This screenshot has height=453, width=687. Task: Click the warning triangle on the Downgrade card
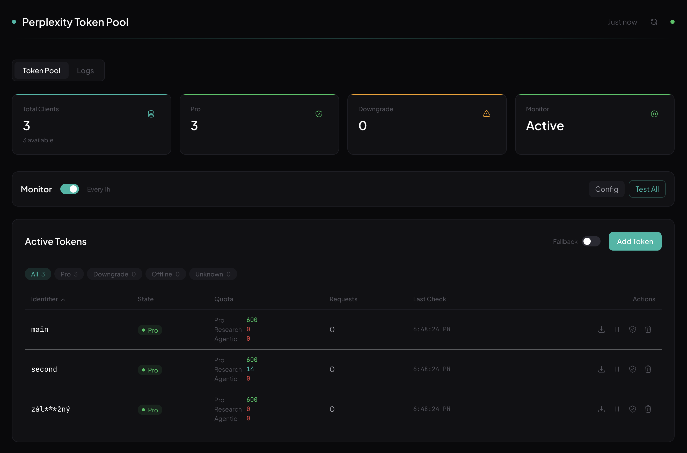(486, 114)
